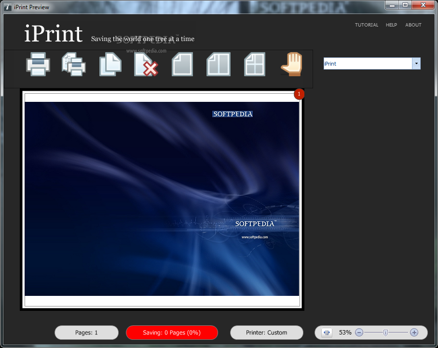Click the delete page icon with red X
The height and width of the screenshot is (348, 438).
coord(146,64)
